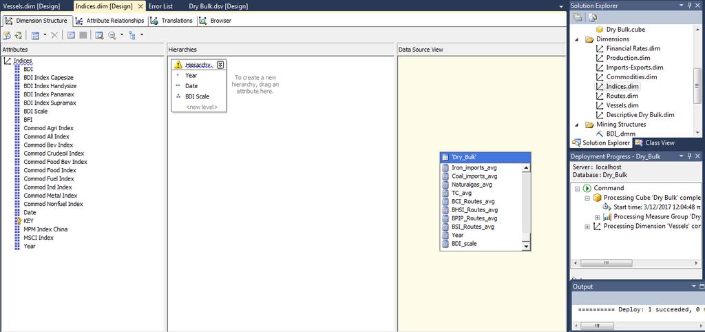Click the Show Table toolbar icon
Screen dimensions: 705x332
click(71, 35)
